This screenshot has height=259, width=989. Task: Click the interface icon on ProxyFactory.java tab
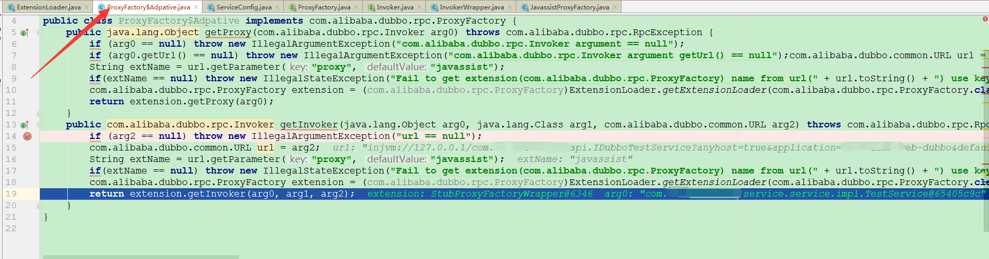pos(292,7)
